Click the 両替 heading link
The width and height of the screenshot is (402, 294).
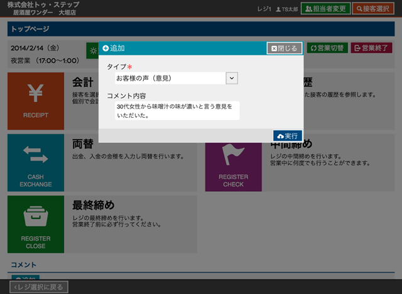coord(83,143)
